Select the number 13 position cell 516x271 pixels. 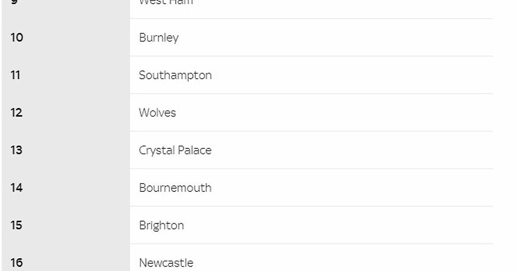pyautogui.click(x=16, y=150)
